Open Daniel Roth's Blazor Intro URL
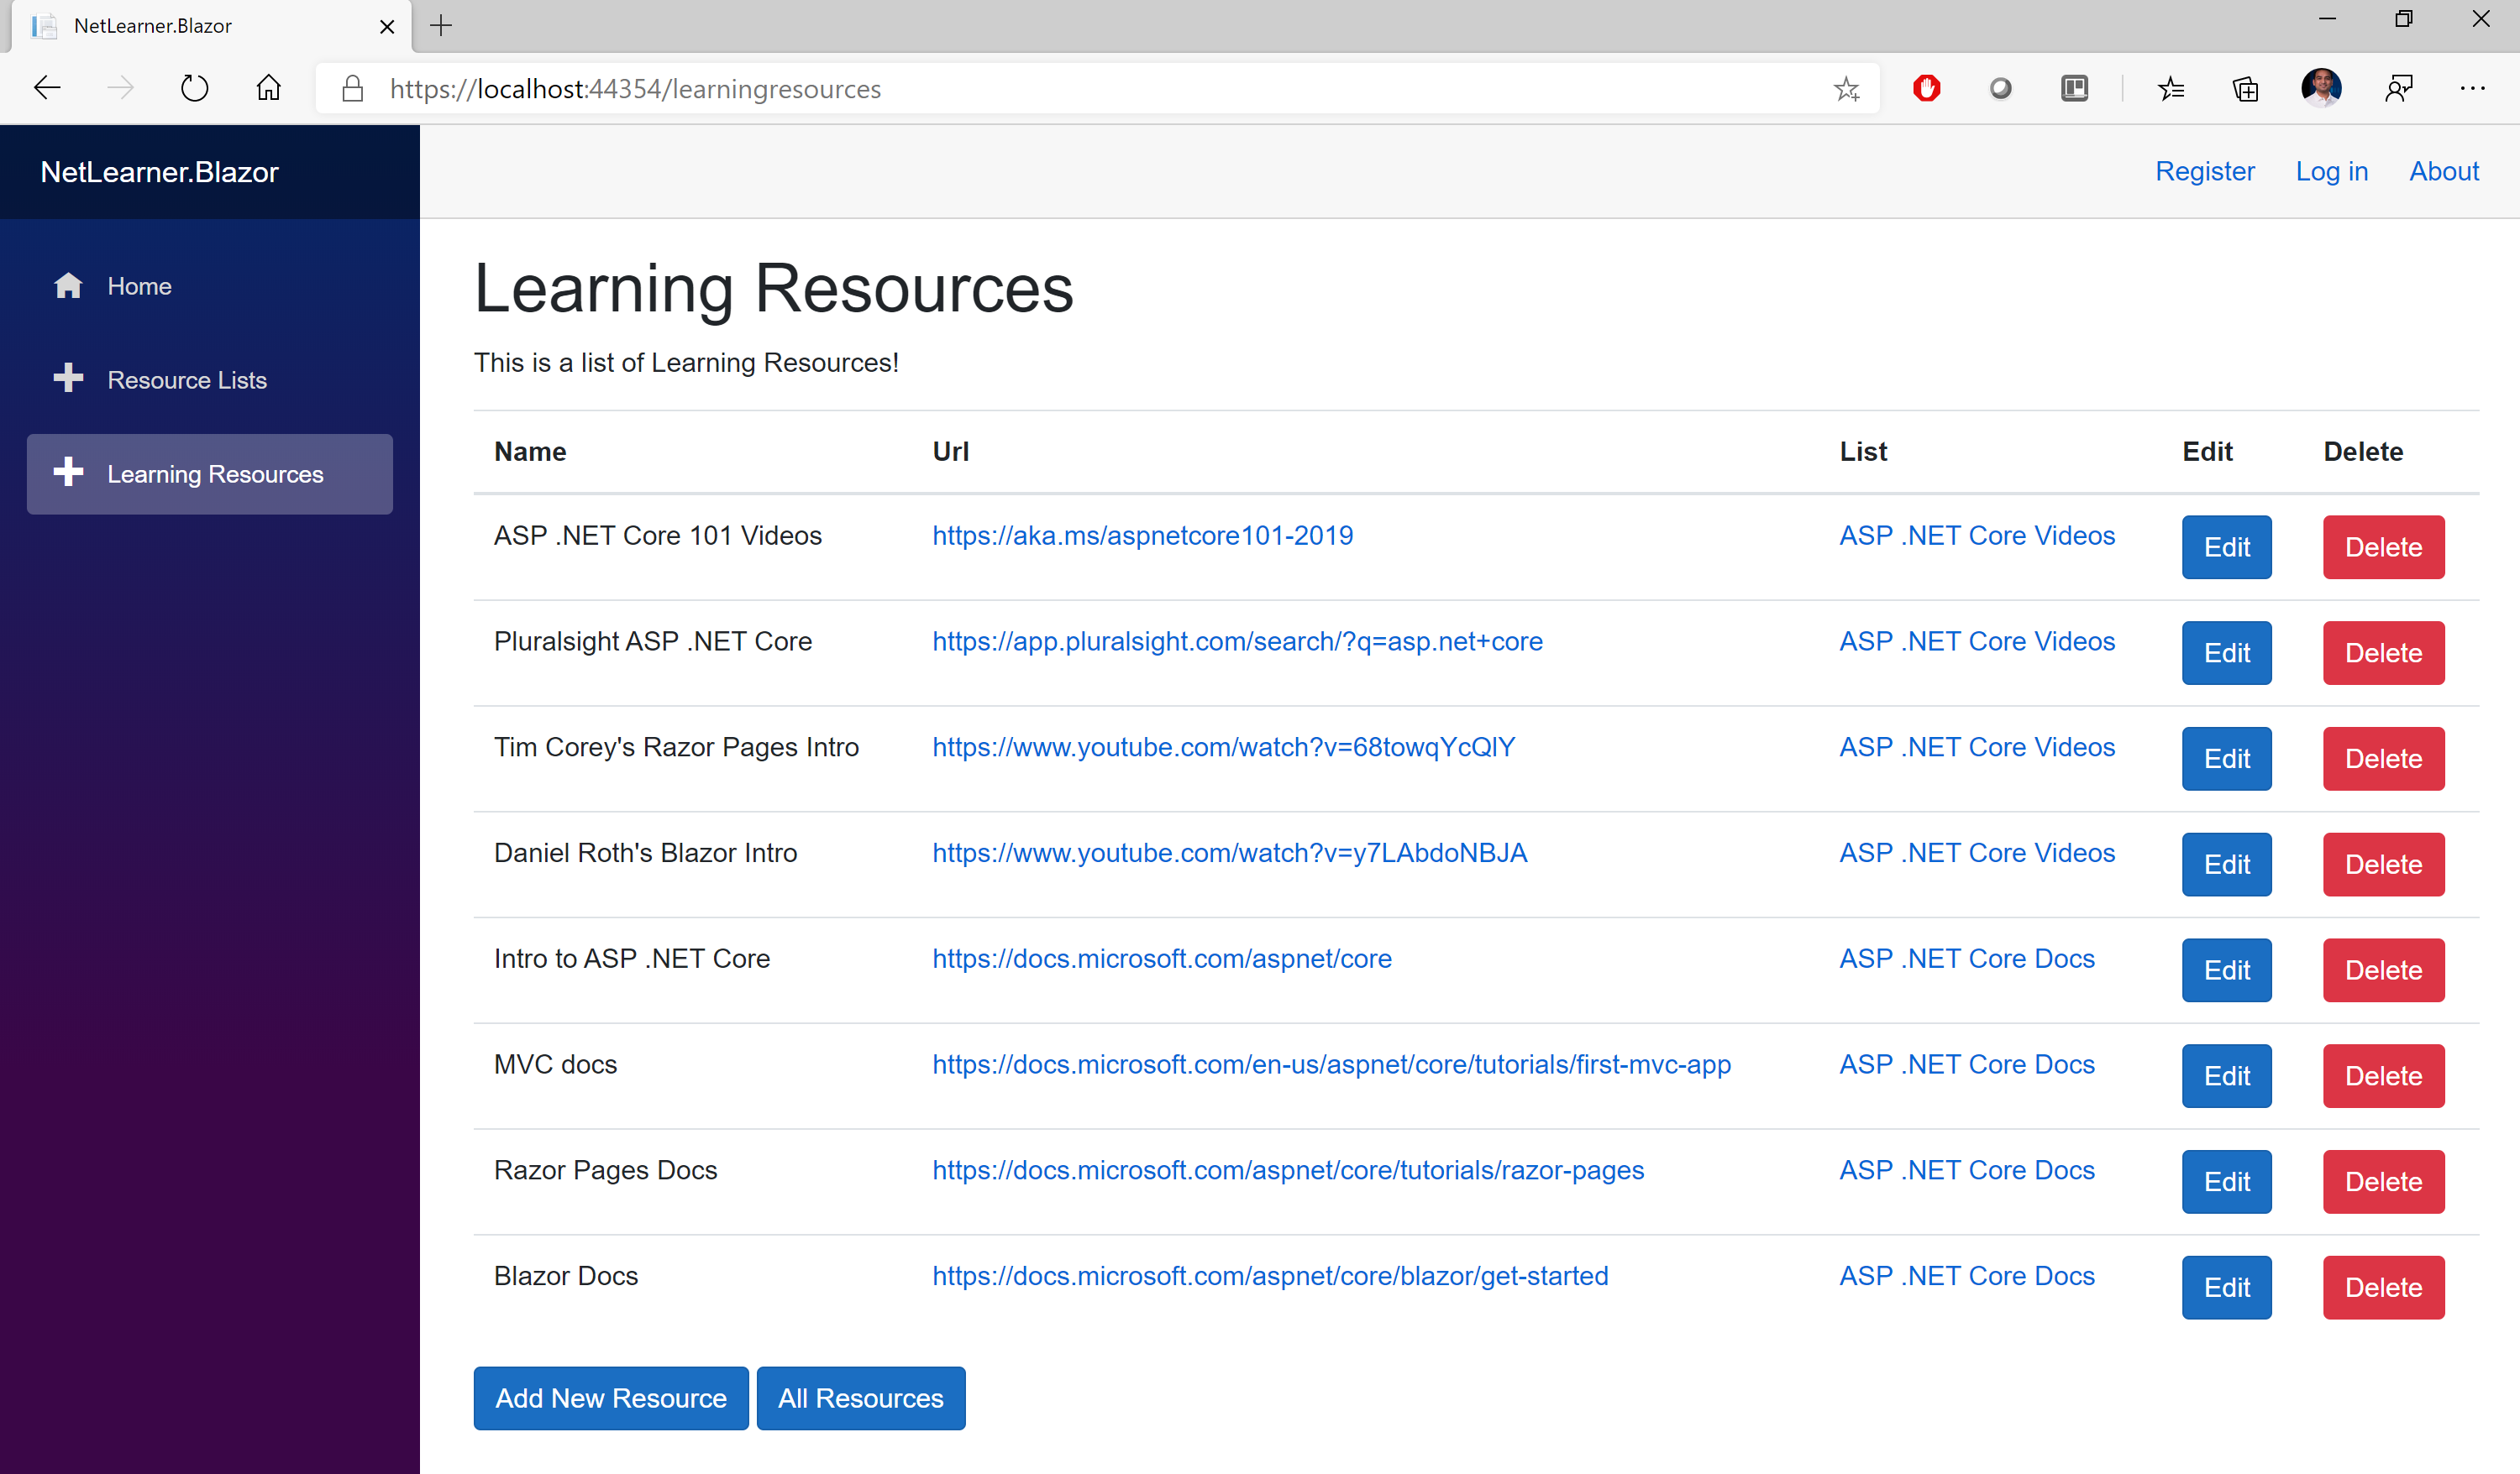 (x=1229, y=853)
